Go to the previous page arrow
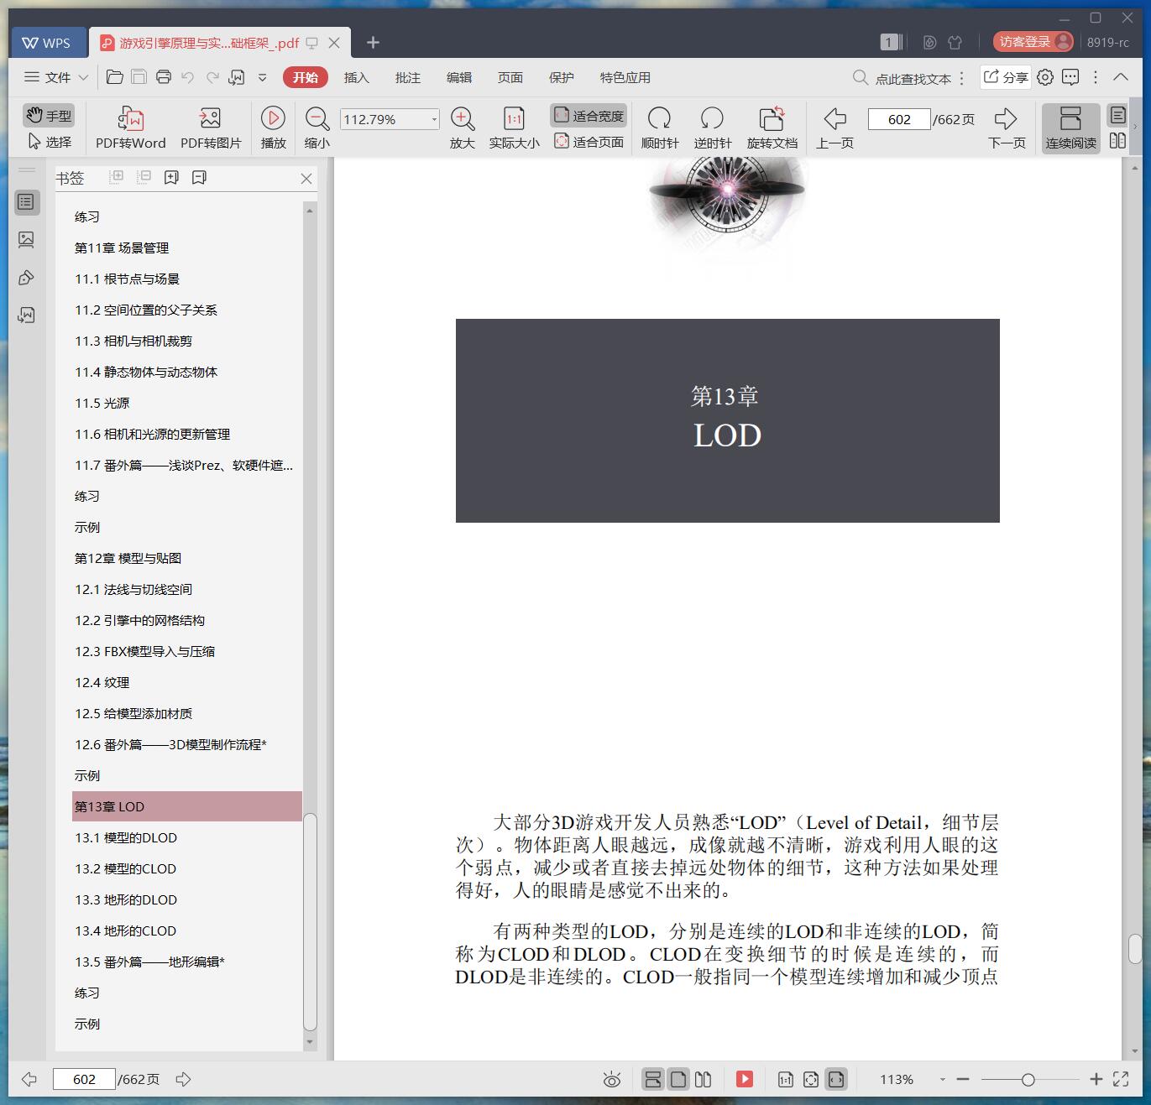 tap(834, 128)
